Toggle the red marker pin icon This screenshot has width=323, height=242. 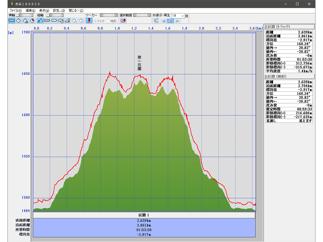click(x=89, y=21)
